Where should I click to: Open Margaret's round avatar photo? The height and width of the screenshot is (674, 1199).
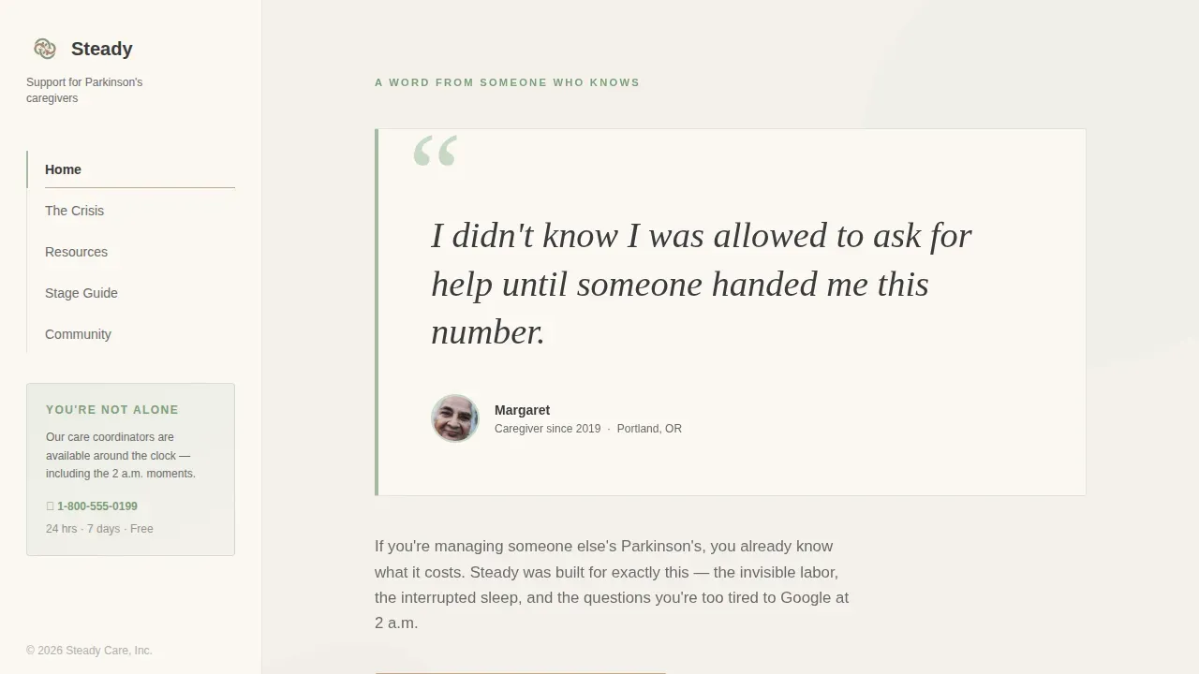click(x=455, y=418)
